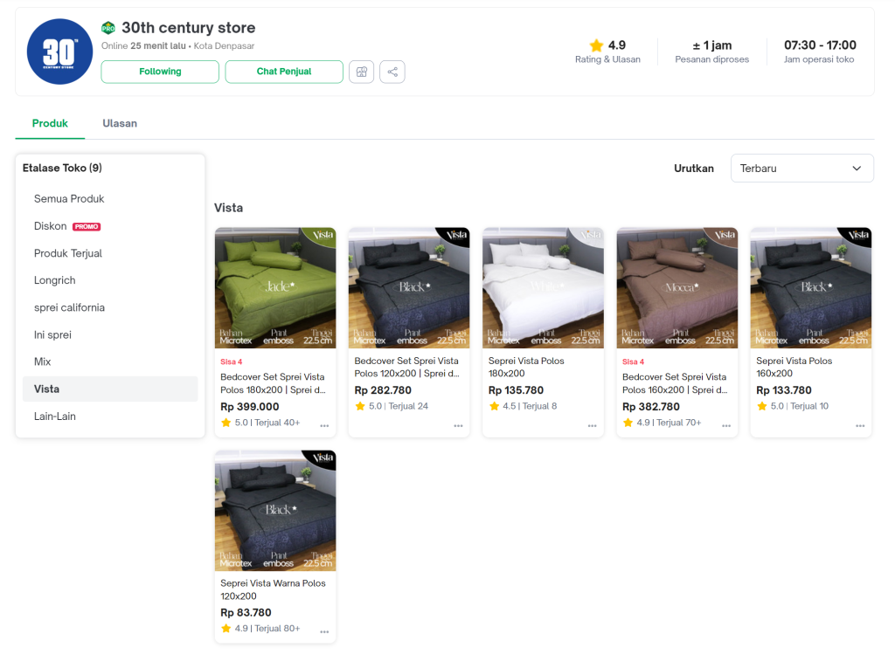Open three-dot menu on Seprei Vista 160x200
The image size is (895, 654).
860,426
